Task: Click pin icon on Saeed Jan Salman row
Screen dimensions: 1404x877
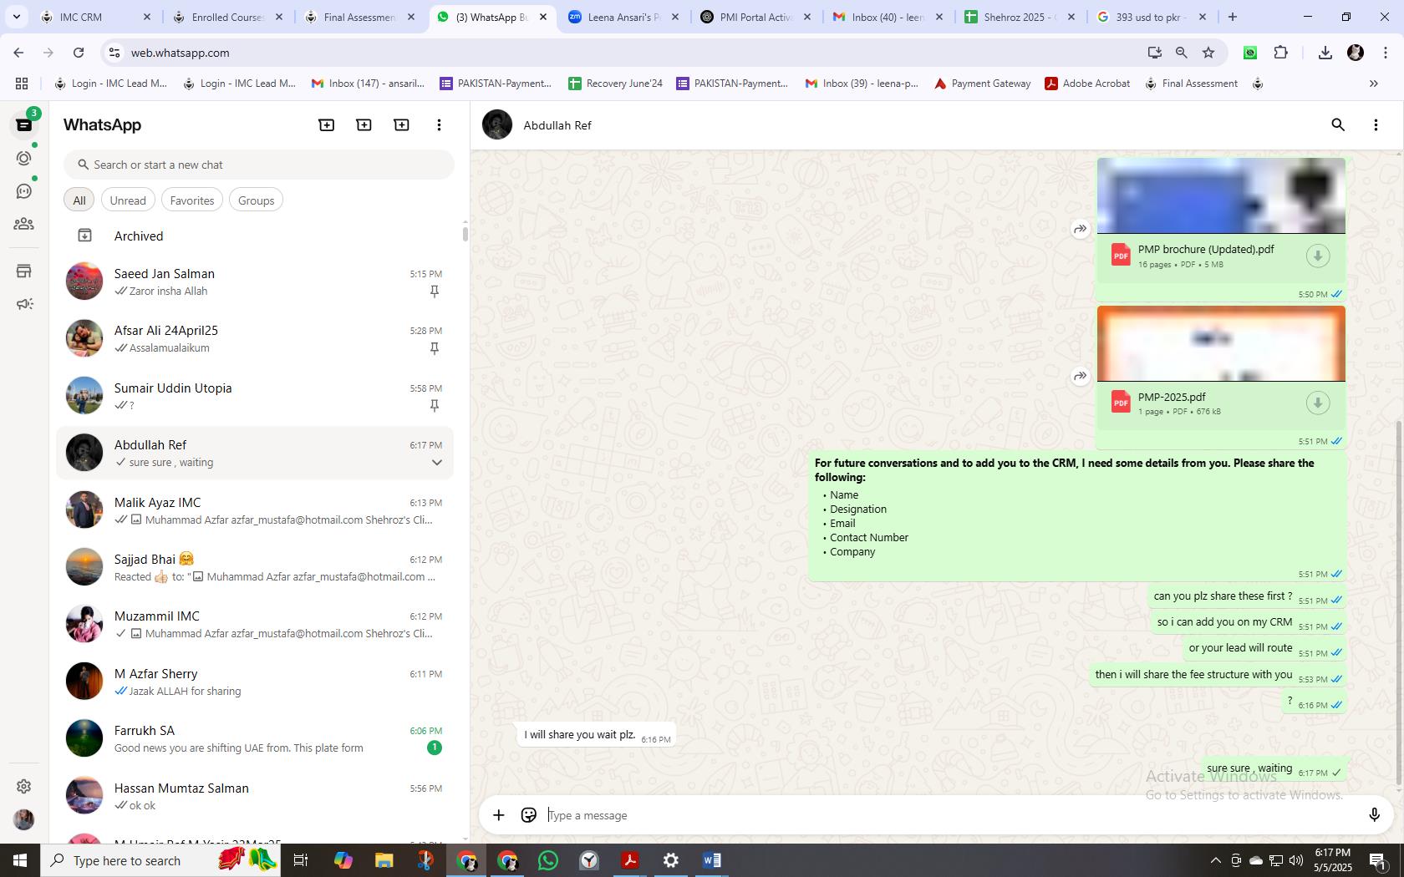Action: click(435, 291)
